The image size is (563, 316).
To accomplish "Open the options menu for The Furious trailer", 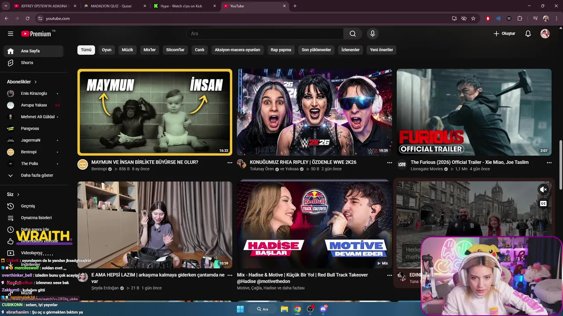I will pos(549,163).
